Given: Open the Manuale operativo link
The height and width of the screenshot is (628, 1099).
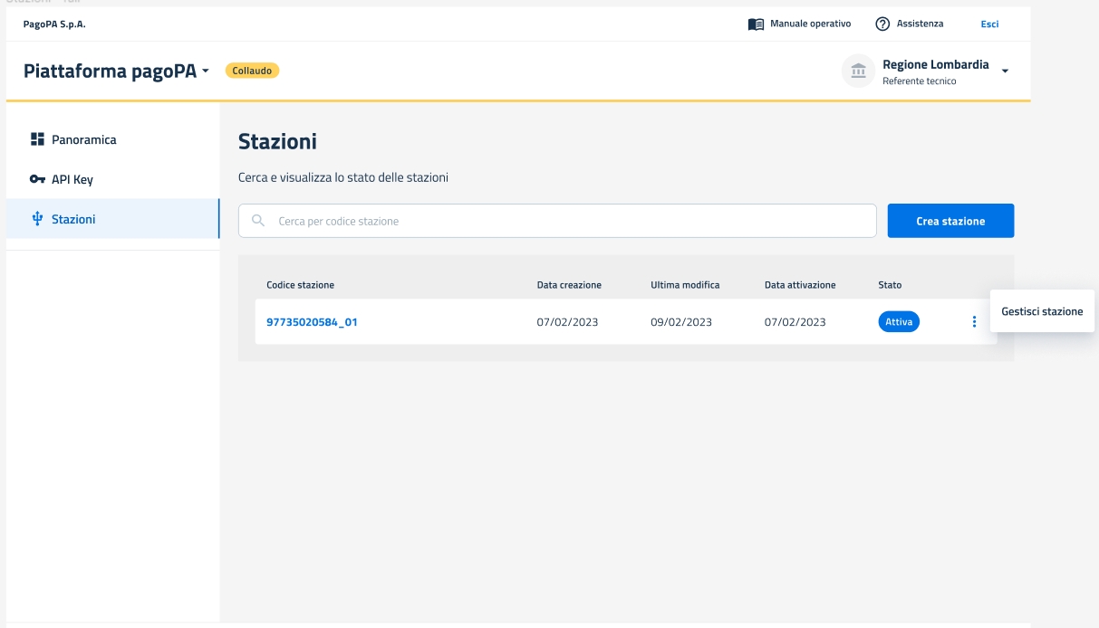Looking at the screenshot, I should pyautogui.click(x=810, y=24).
